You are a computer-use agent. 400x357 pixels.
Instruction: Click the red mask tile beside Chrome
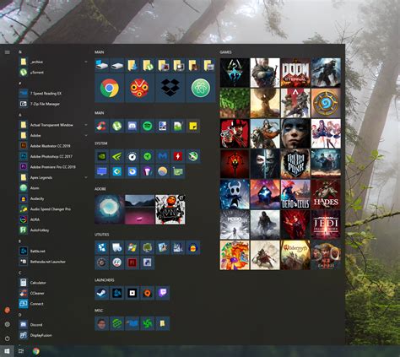tap(140, 88)
